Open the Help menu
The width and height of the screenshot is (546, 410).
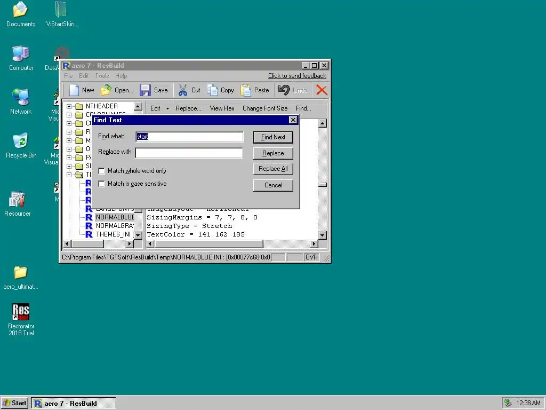(x=121, y=76)
